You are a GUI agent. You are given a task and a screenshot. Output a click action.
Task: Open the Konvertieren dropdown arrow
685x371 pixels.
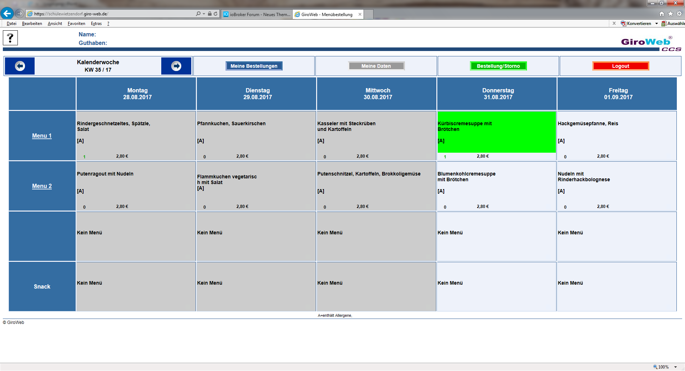coord(656,24)
